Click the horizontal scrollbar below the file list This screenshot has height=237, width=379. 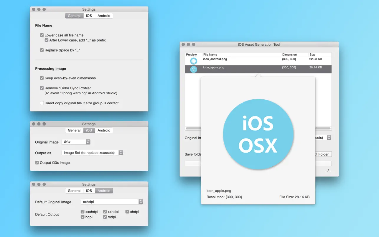[x=193, y=128]
